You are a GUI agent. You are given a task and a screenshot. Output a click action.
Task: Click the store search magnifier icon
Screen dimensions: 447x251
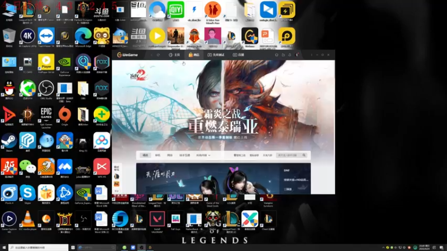[x=304, y=156]
